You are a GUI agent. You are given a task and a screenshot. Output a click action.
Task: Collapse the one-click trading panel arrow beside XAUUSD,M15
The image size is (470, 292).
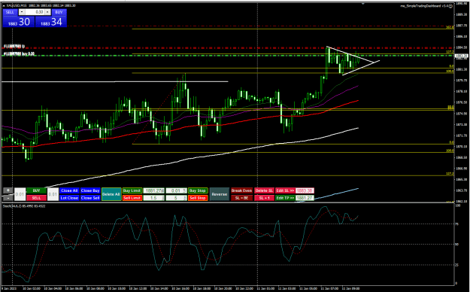3,6
